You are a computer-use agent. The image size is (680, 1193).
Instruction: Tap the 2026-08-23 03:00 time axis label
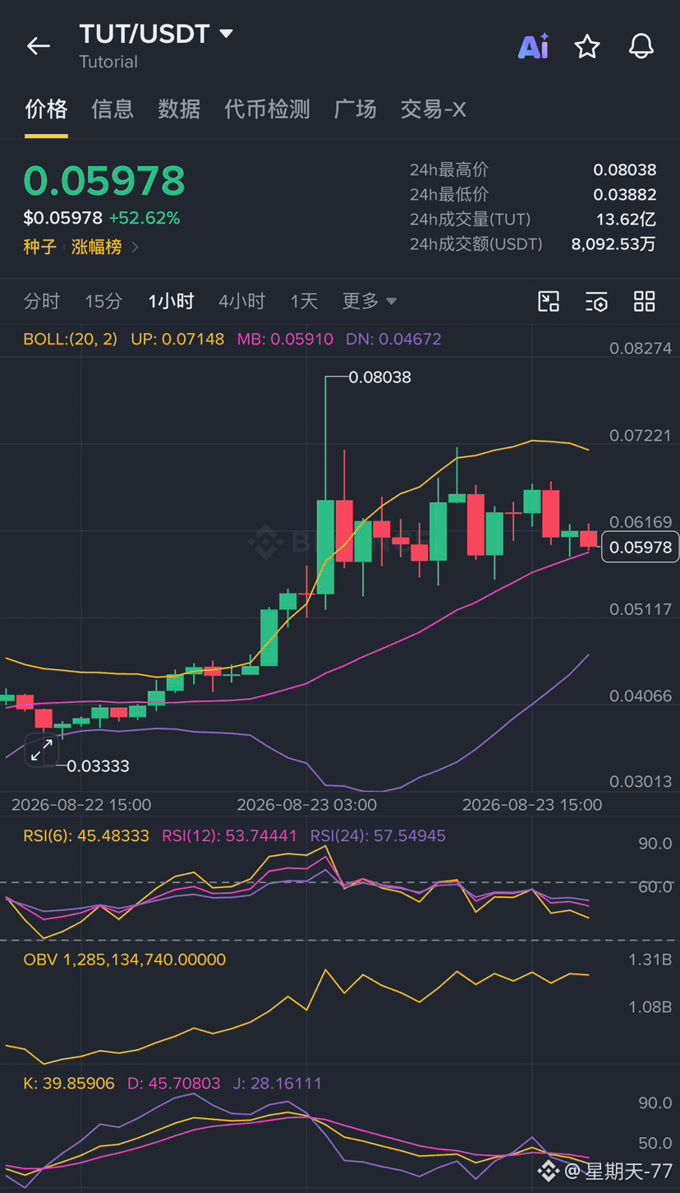[306, 804]
